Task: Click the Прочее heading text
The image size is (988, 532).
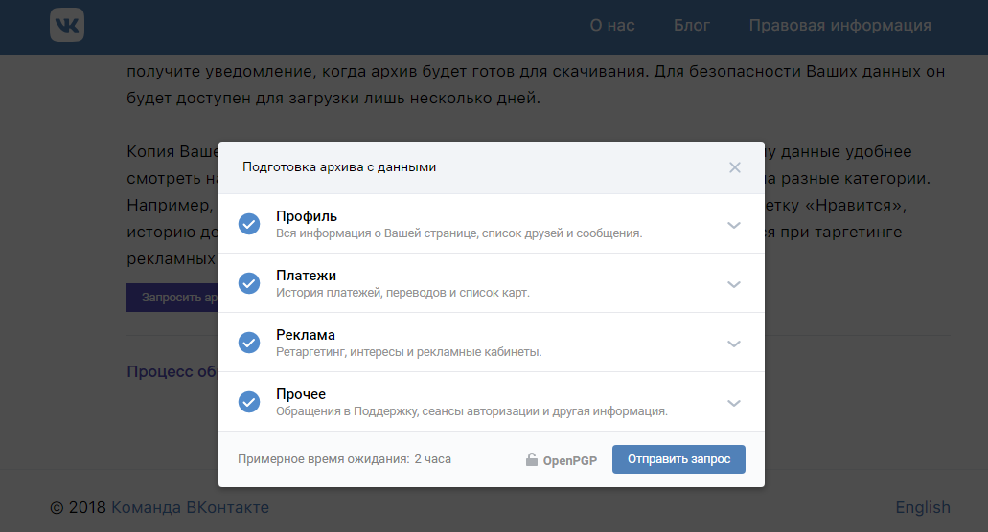Action: 301,394
